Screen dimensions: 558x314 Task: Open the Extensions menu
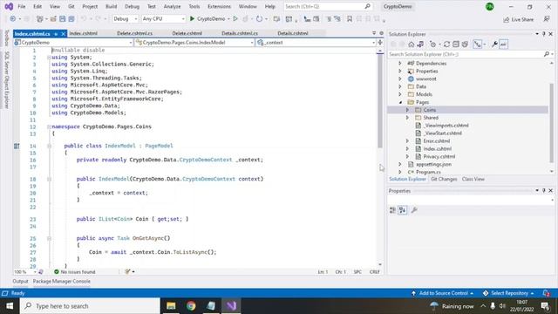click(219, 6)
